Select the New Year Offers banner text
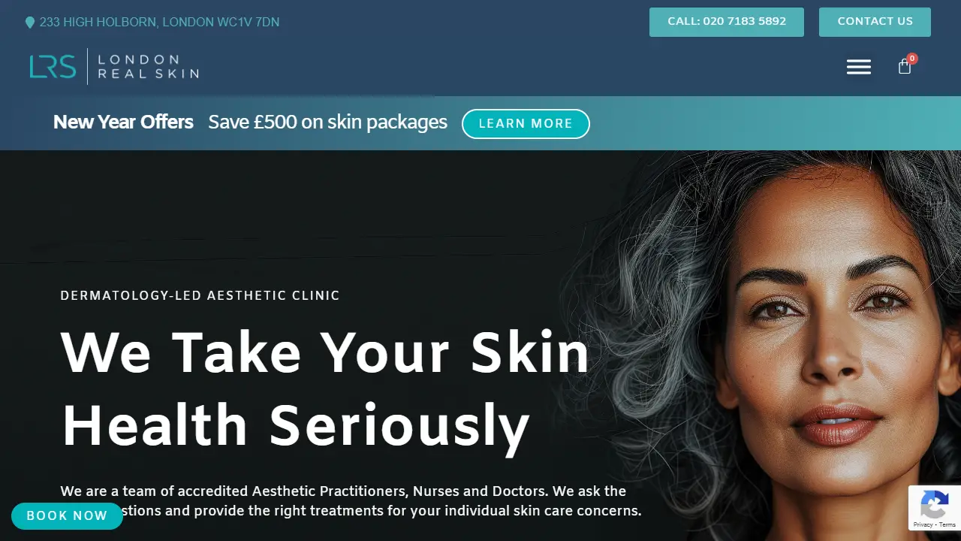The height and width of the screenshot is (541, 961). point(123,122)
